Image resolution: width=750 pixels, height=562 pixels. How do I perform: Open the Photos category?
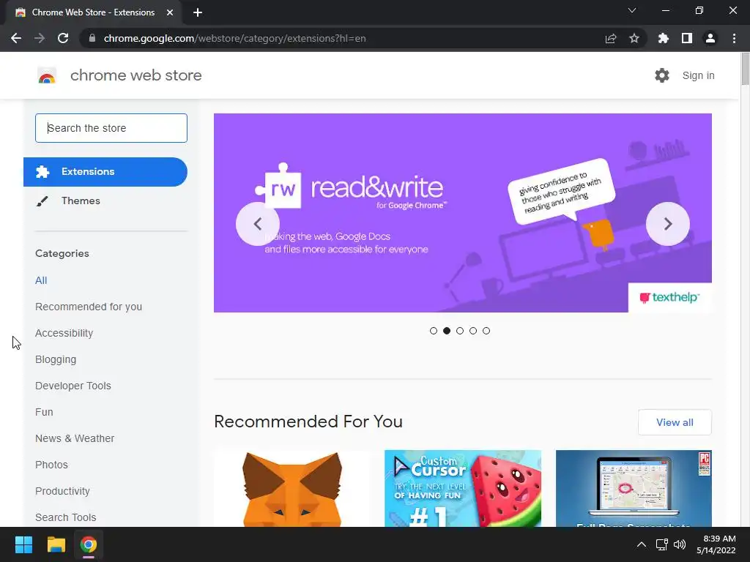pyautogui.click(x=52, y=465)
